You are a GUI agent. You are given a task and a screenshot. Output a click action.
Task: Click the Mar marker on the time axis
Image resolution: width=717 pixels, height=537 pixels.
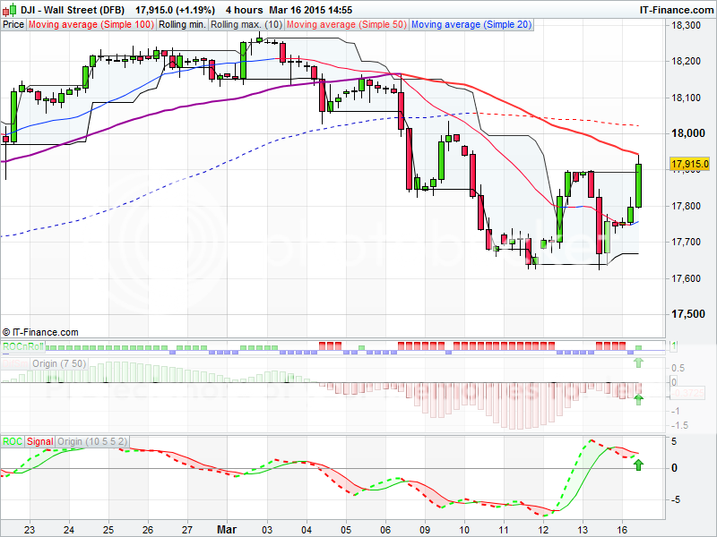coord(226,529)
